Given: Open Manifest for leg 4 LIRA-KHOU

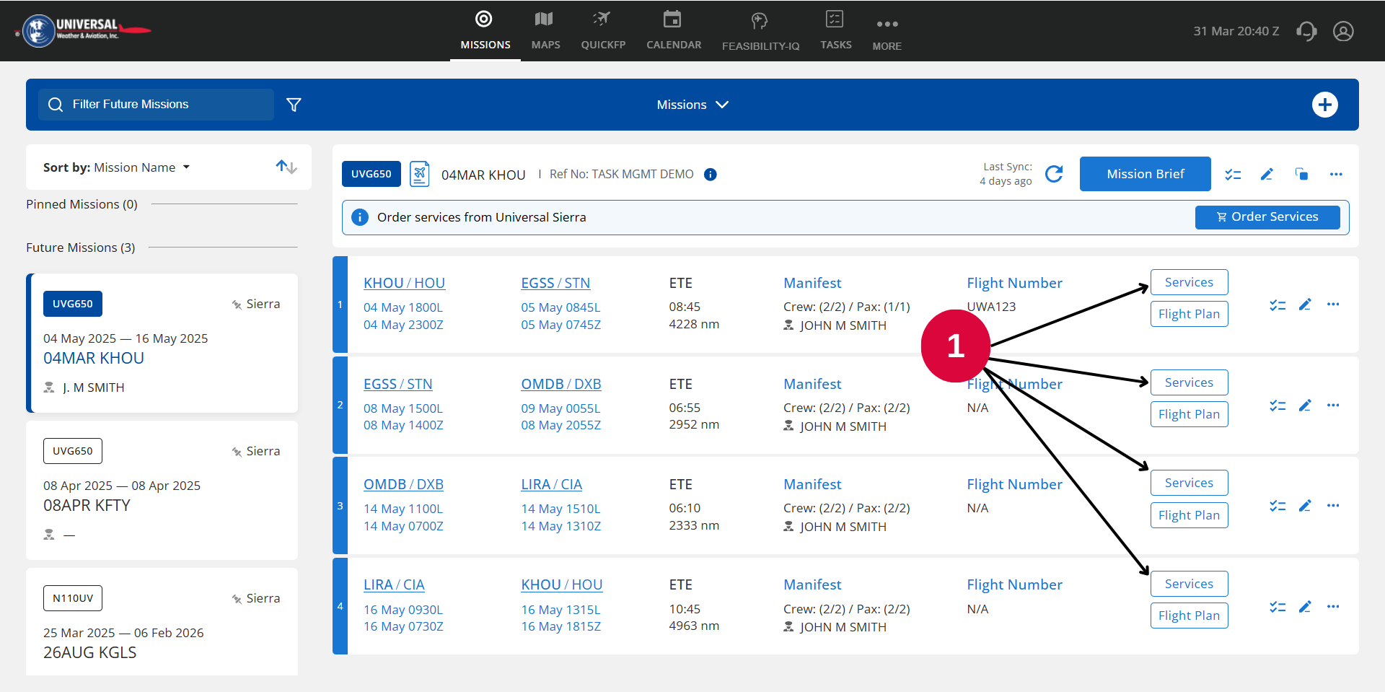Looking at the screenshot, I should 812,584.
